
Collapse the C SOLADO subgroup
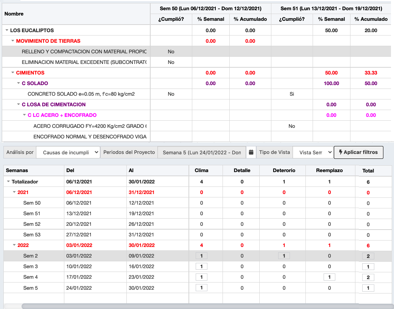[18, 83]
